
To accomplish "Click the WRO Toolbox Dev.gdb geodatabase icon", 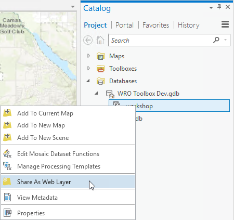I will coord(110,94).
